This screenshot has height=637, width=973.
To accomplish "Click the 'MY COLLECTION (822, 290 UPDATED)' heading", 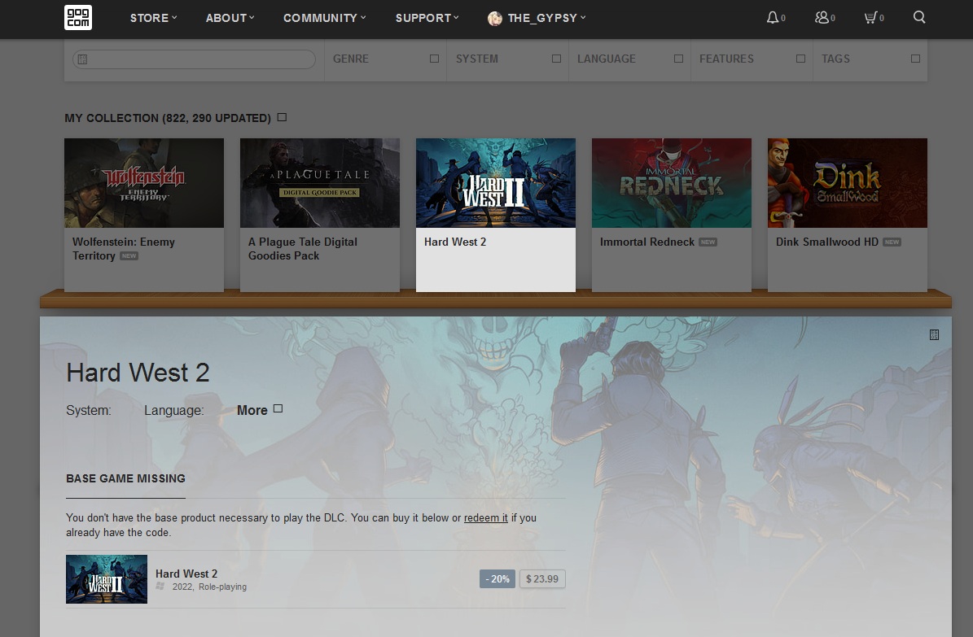I will [x=168, y=118].
